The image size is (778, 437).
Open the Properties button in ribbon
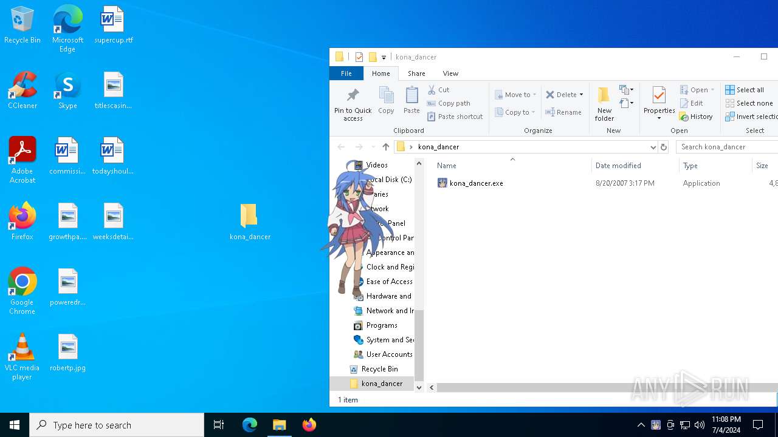tap(659, 103)
